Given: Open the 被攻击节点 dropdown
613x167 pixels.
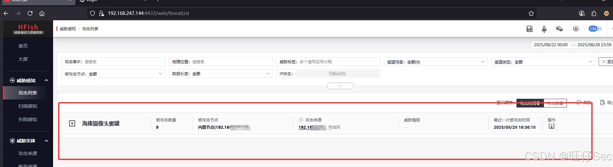Looking at the screenshot, I should [114, 74].
